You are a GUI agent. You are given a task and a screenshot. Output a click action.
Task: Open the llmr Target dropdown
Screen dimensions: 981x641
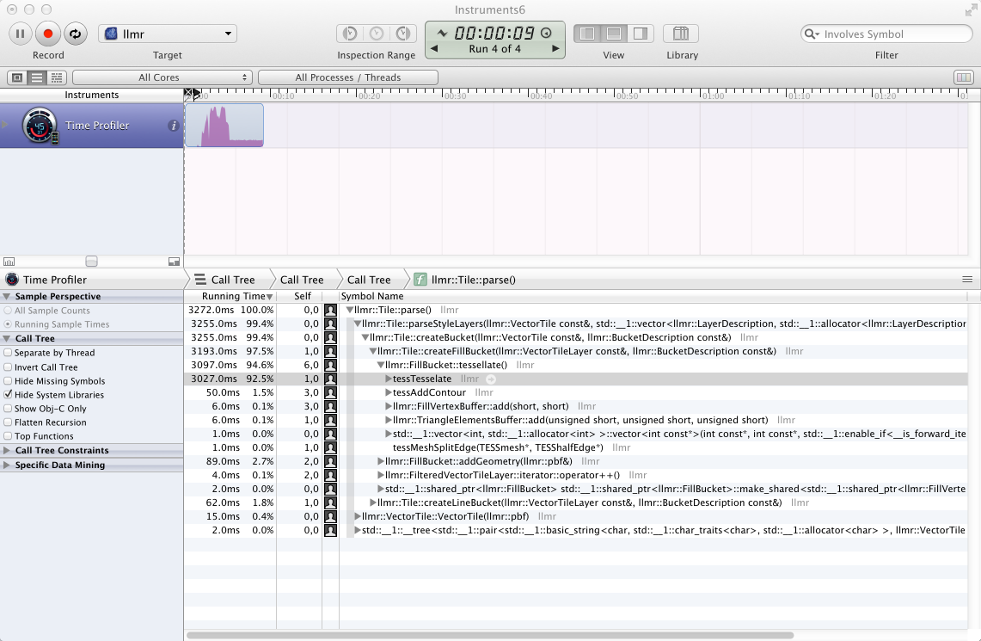[x=168, y=34]
